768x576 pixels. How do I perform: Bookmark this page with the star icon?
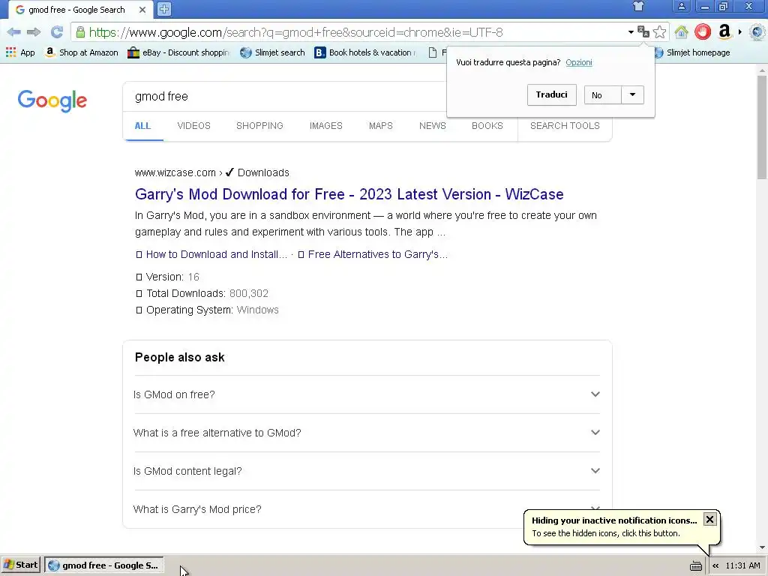click(x=660, y=32)
